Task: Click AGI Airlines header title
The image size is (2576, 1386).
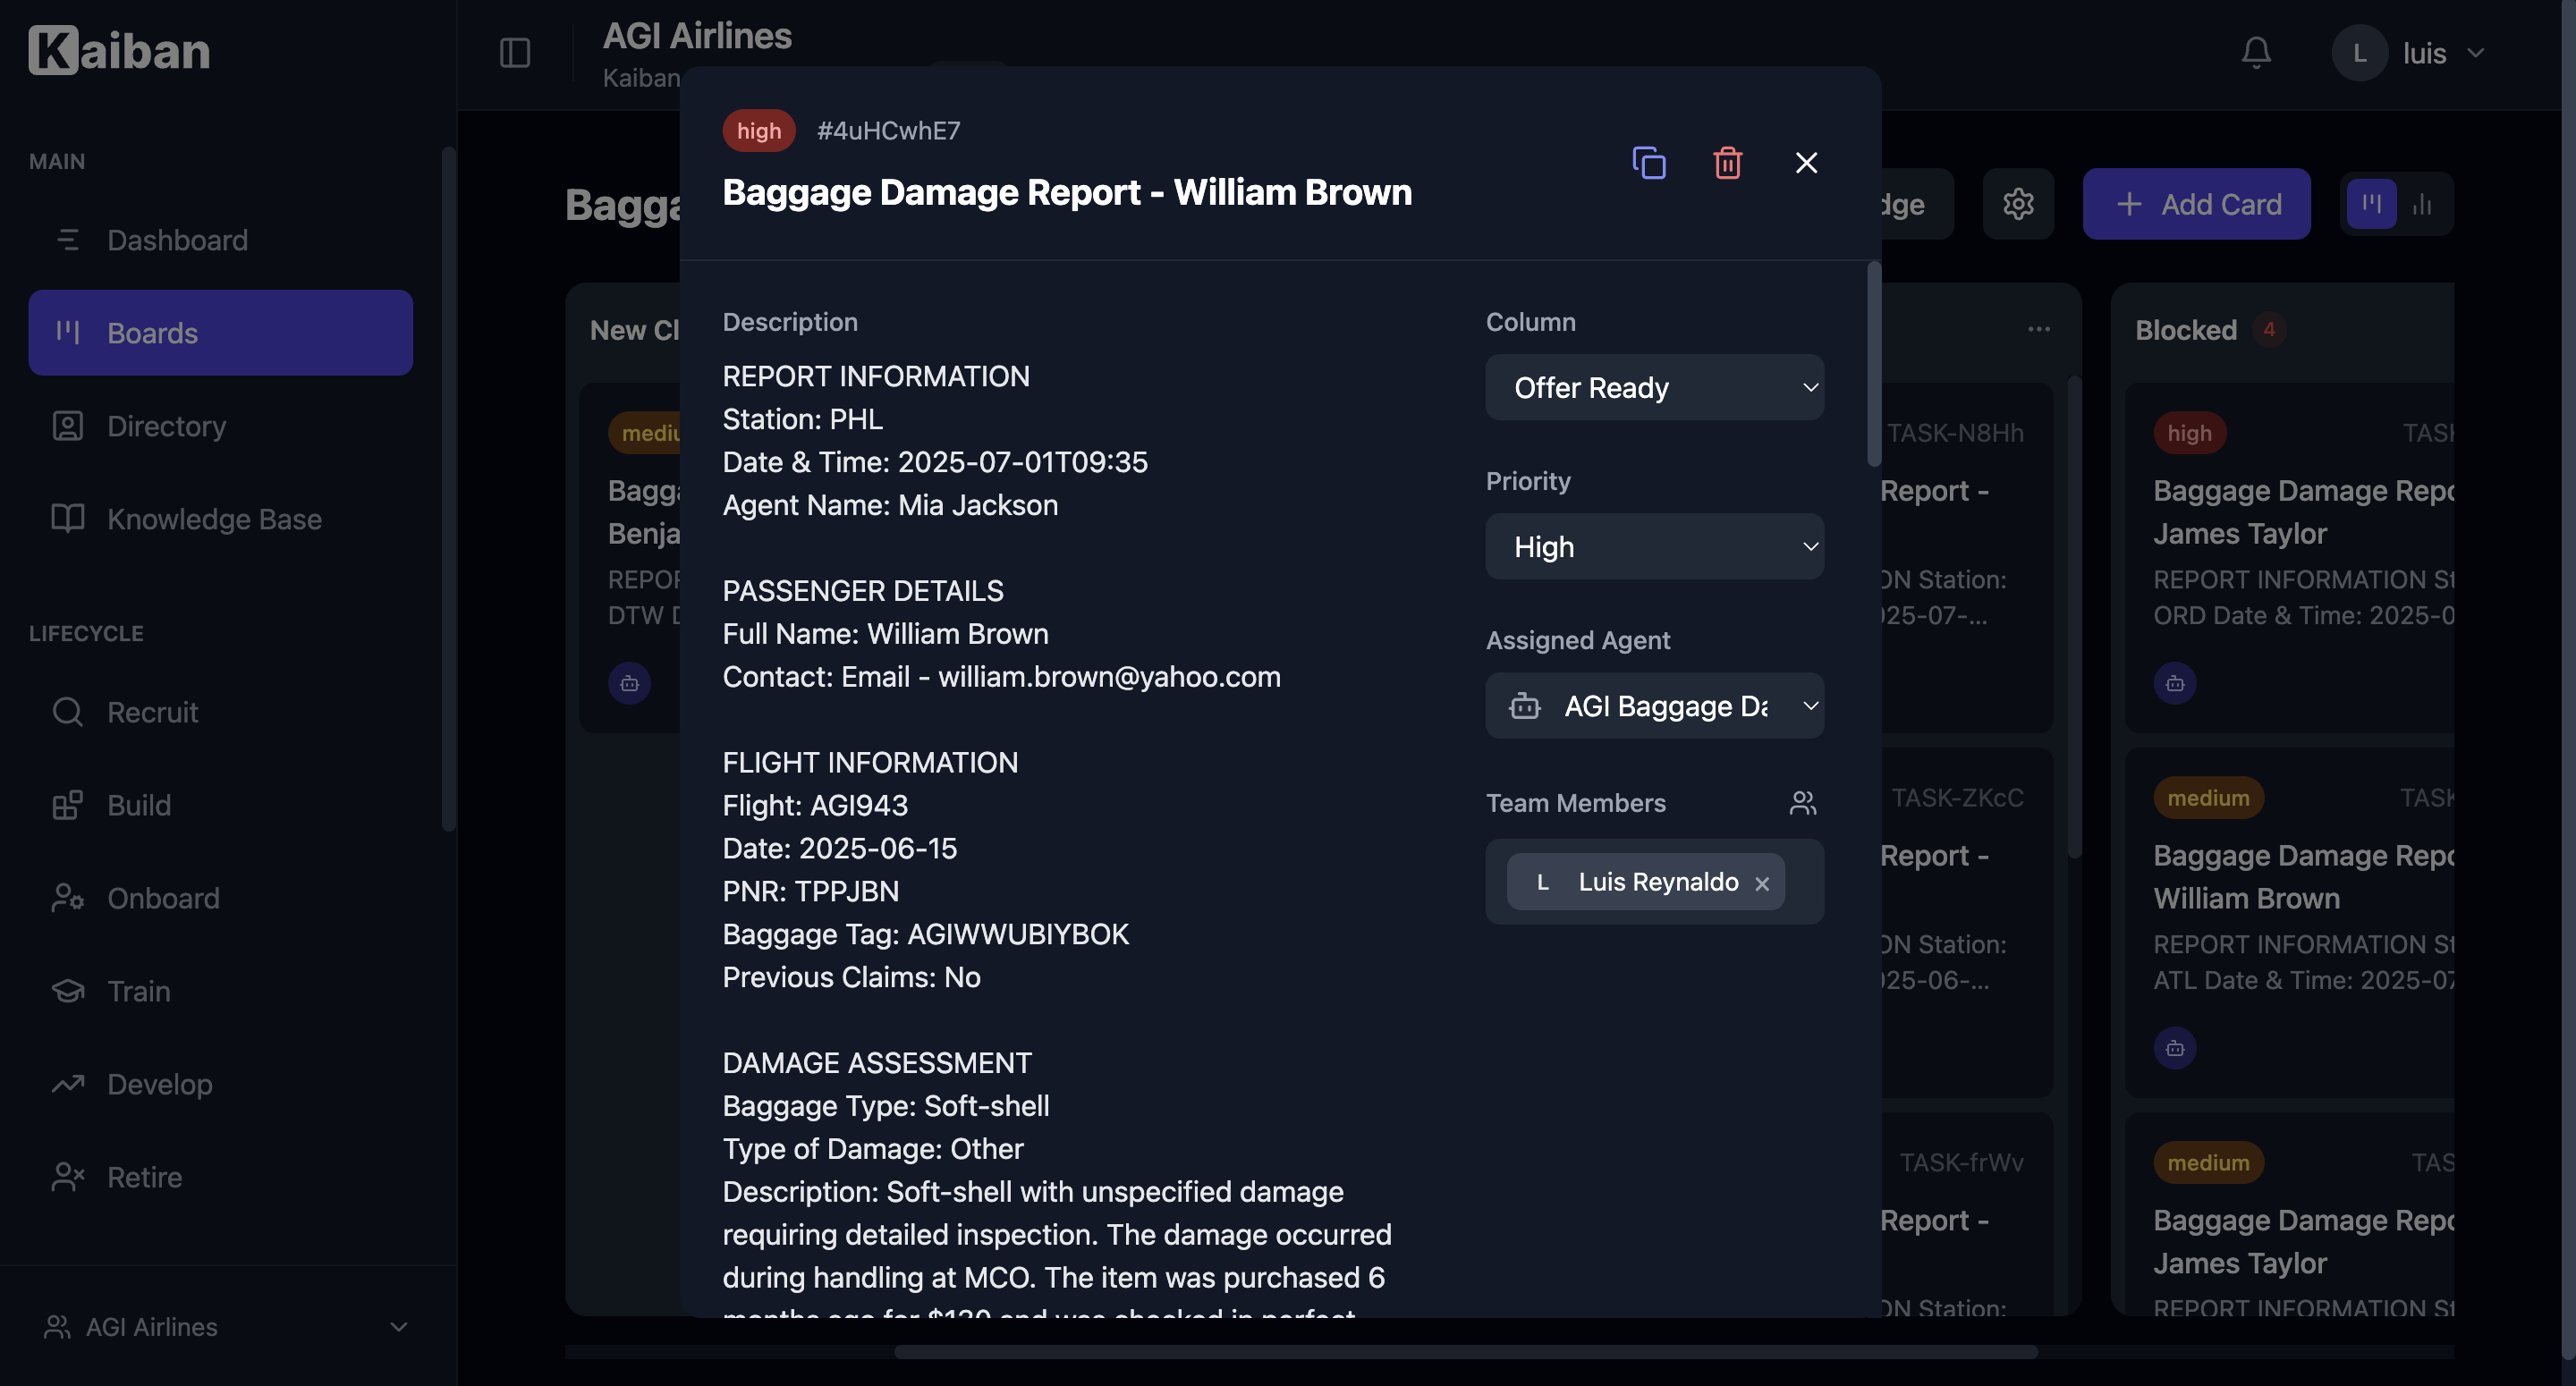Action: coord(697,36)
